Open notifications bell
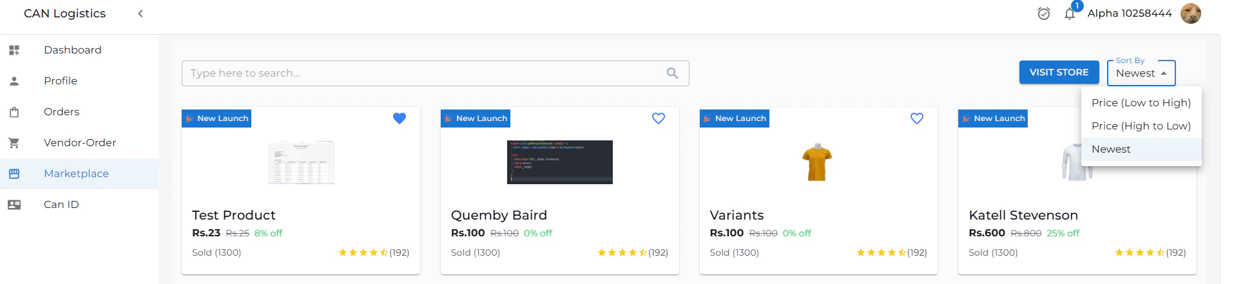Viewport: 1234px width, 284px height. tap(1070, 14)
